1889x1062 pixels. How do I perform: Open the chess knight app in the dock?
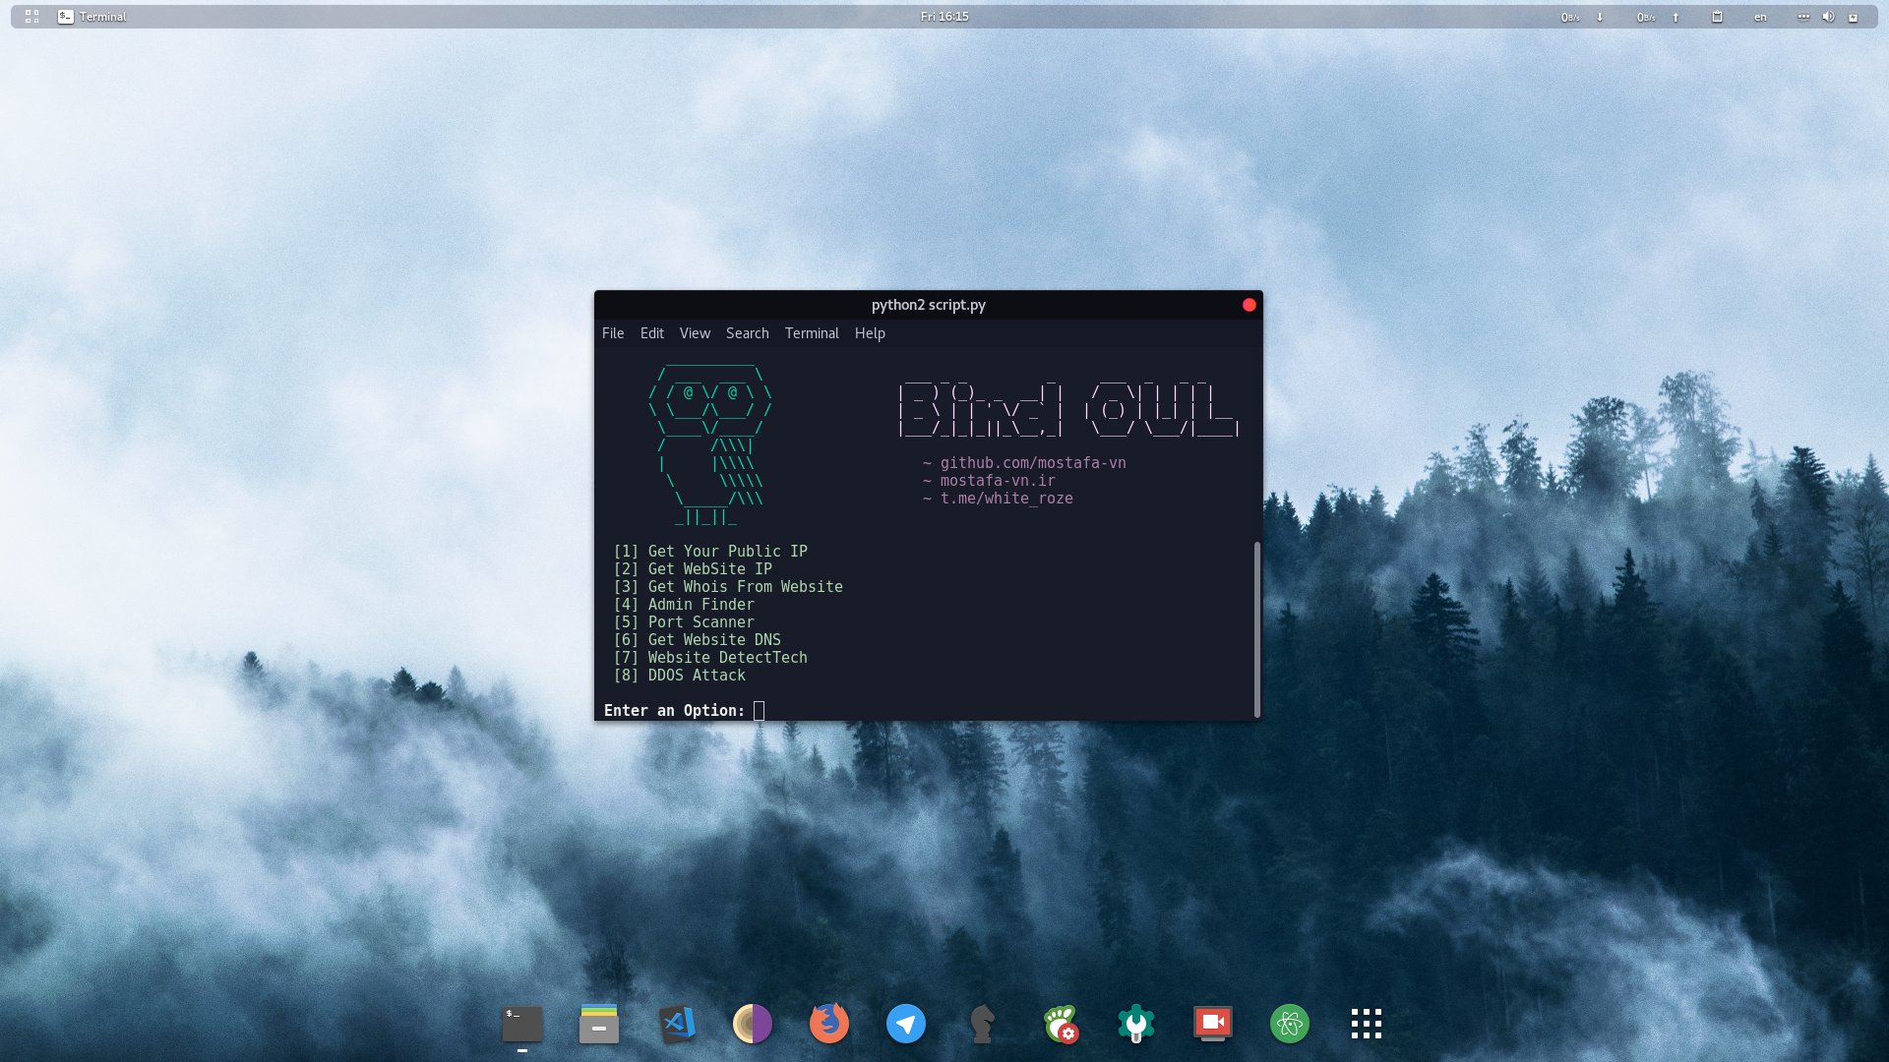[982, 1024]
